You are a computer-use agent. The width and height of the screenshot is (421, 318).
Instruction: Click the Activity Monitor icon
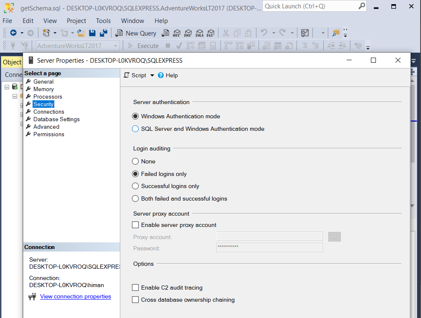pyautogui.click(x=305, y=33)
